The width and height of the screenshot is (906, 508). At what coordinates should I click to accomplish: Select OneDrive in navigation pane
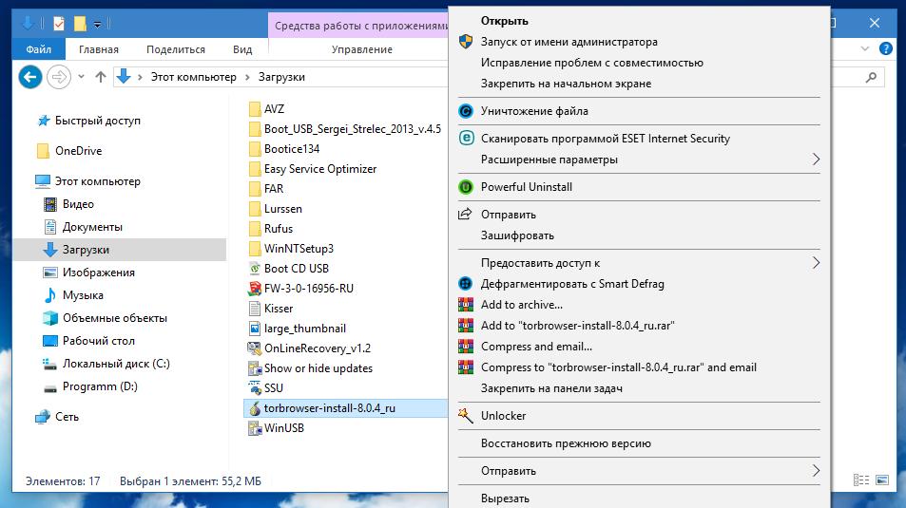coord(79,151)
